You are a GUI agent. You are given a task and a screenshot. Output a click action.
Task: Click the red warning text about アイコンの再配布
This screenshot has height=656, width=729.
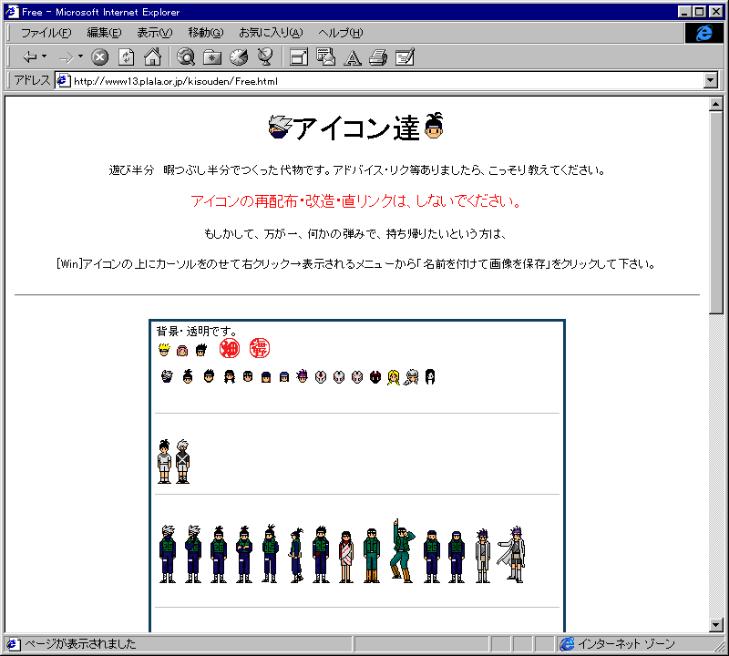[356, 200]
